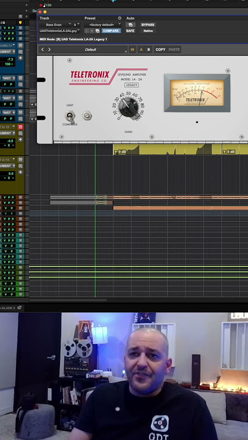This screenshot has height=440, width=248.
Task: Click the pan value 100 field
Action: point(8,64)
